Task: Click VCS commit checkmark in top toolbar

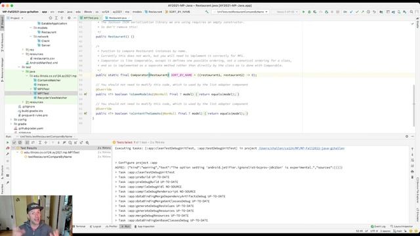Action: click(x=357, y=12)
